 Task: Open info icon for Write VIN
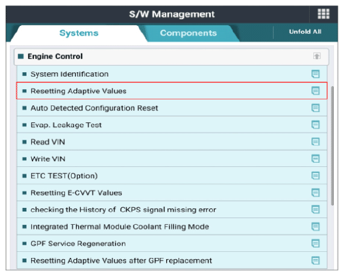tap(316, 158)
